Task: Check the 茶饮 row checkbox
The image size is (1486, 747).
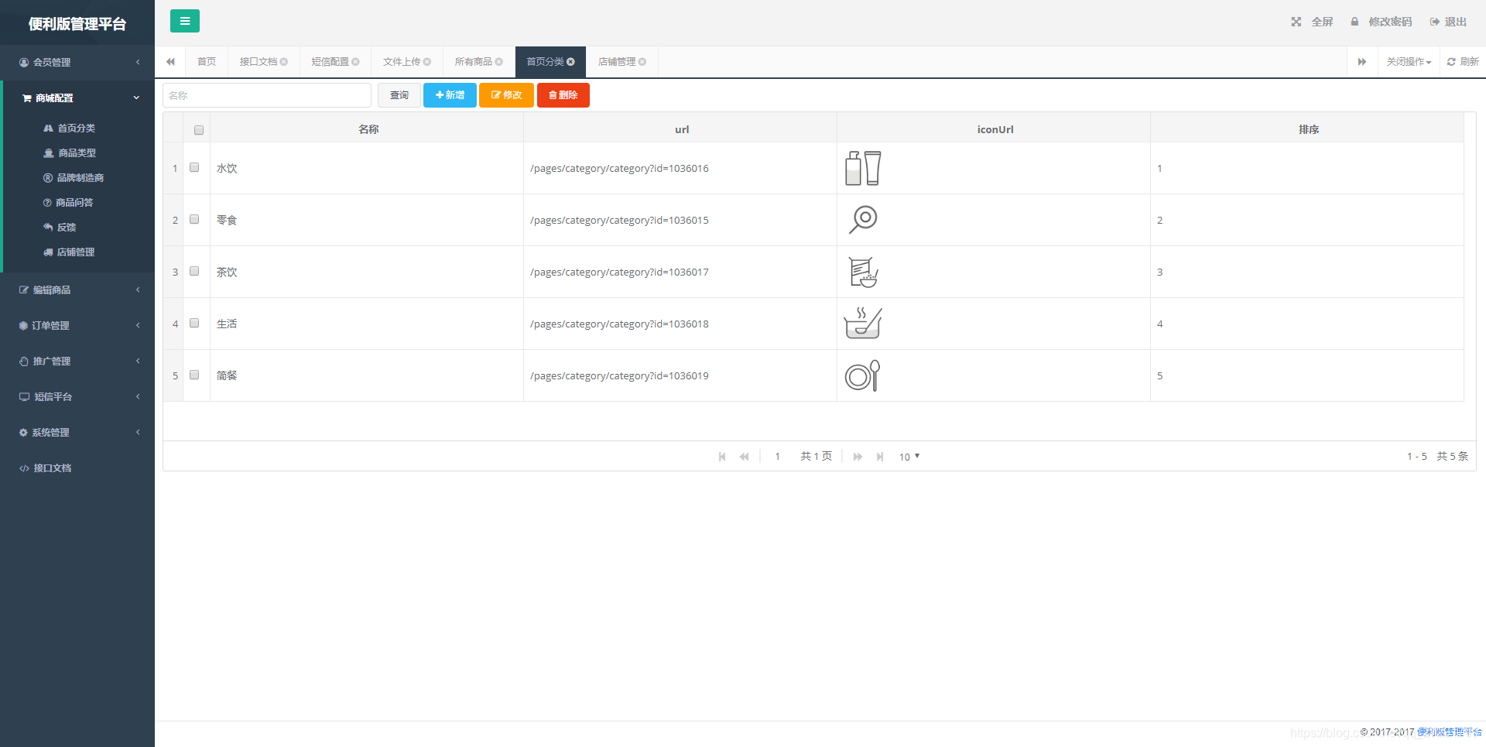Action: (x=194, y=271)
